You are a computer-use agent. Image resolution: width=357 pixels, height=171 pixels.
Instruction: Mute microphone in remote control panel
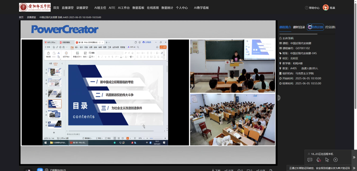pos(319,160)
